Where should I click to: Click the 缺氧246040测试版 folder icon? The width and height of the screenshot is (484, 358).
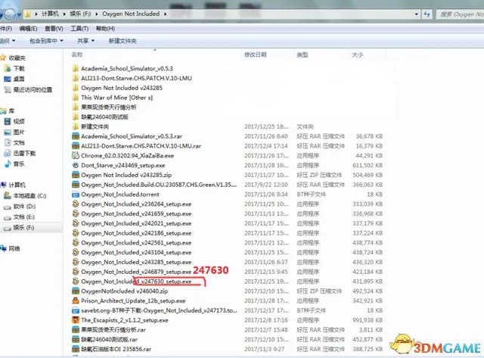[76, 117]
